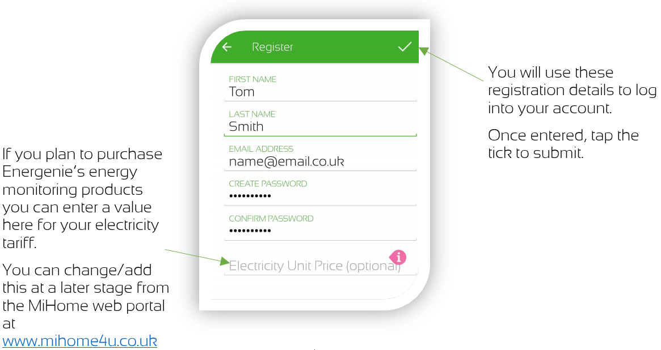661x350 pixels.
Task: Open the pink info icon for unit price
Action: coord(398,257)
